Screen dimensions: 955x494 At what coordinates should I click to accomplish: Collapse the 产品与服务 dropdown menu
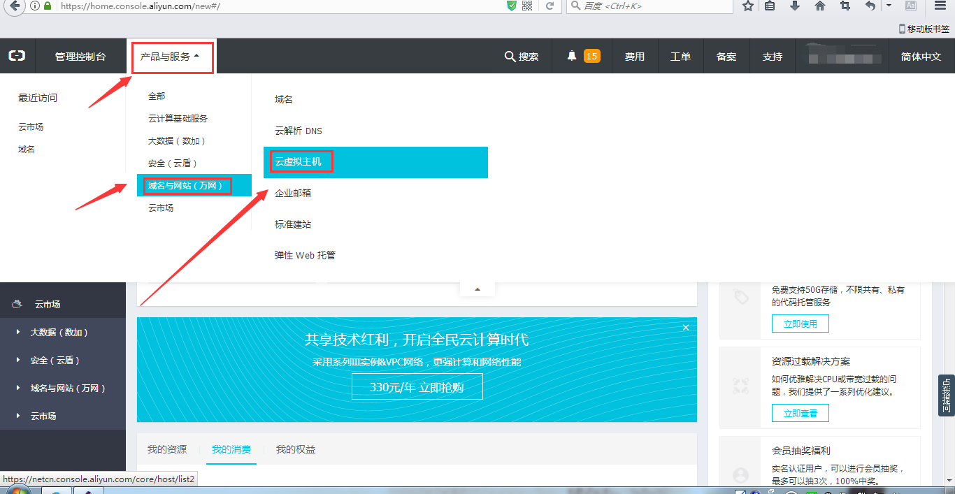(x=170, y=57)
